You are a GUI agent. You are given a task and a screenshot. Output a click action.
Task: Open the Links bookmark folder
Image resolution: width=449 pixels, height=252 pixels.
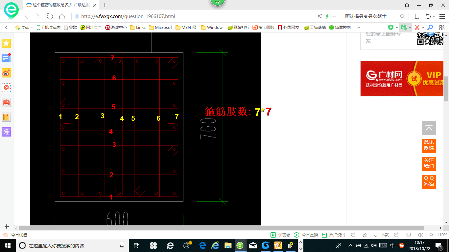[x=138, y=28]
